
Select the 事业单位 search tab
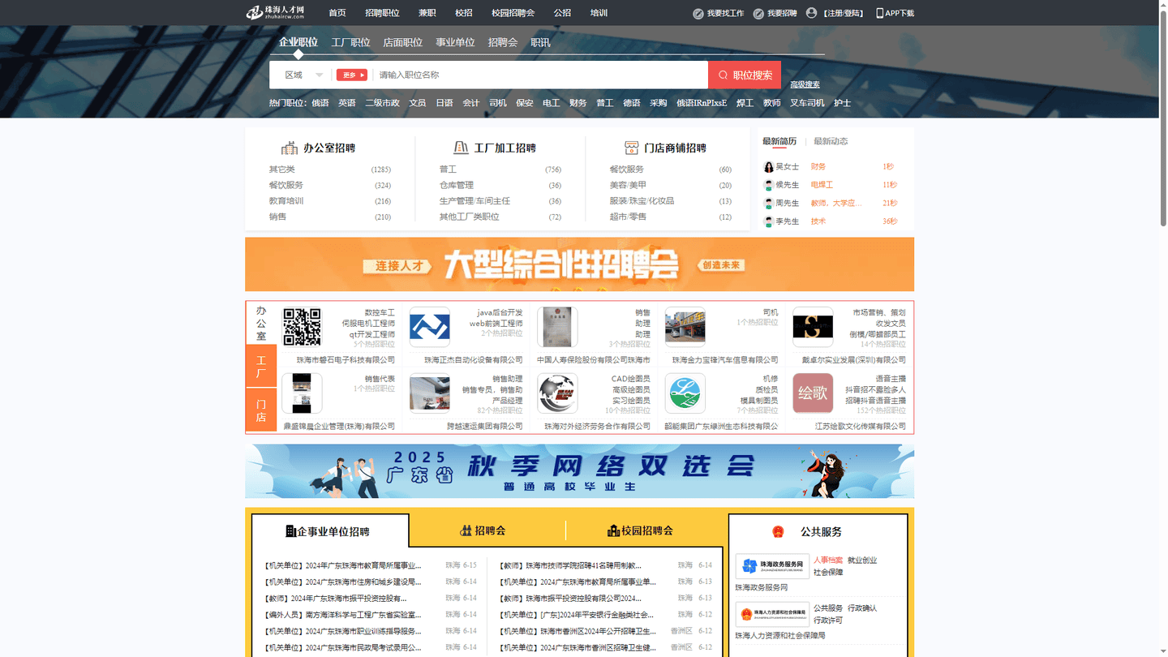point(455,42)
